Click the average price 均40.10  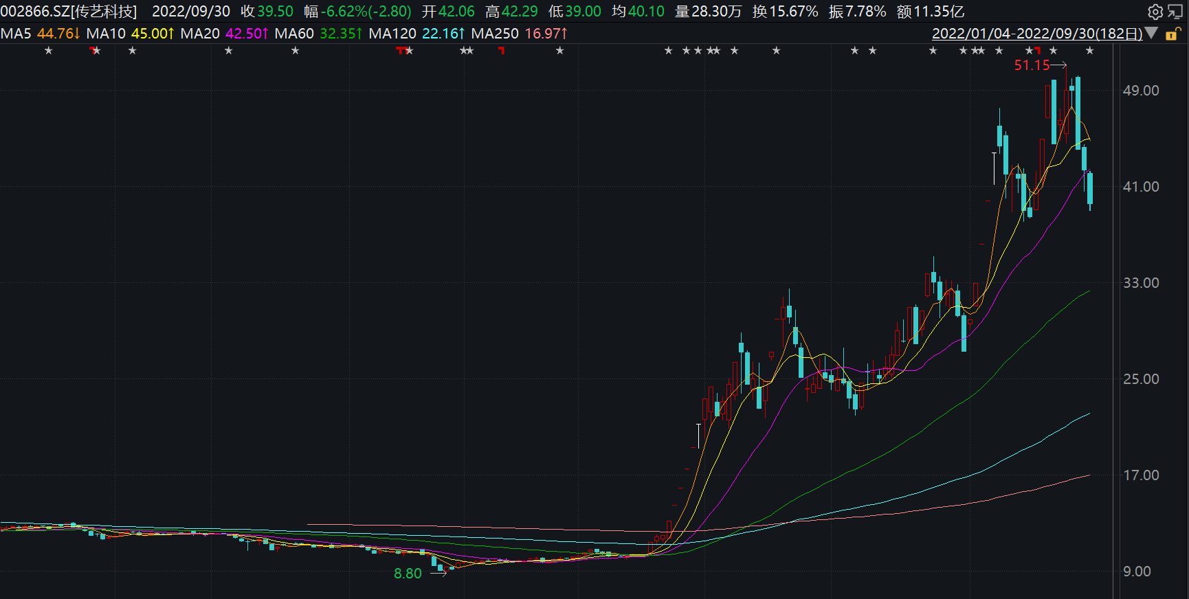point(638,12)
